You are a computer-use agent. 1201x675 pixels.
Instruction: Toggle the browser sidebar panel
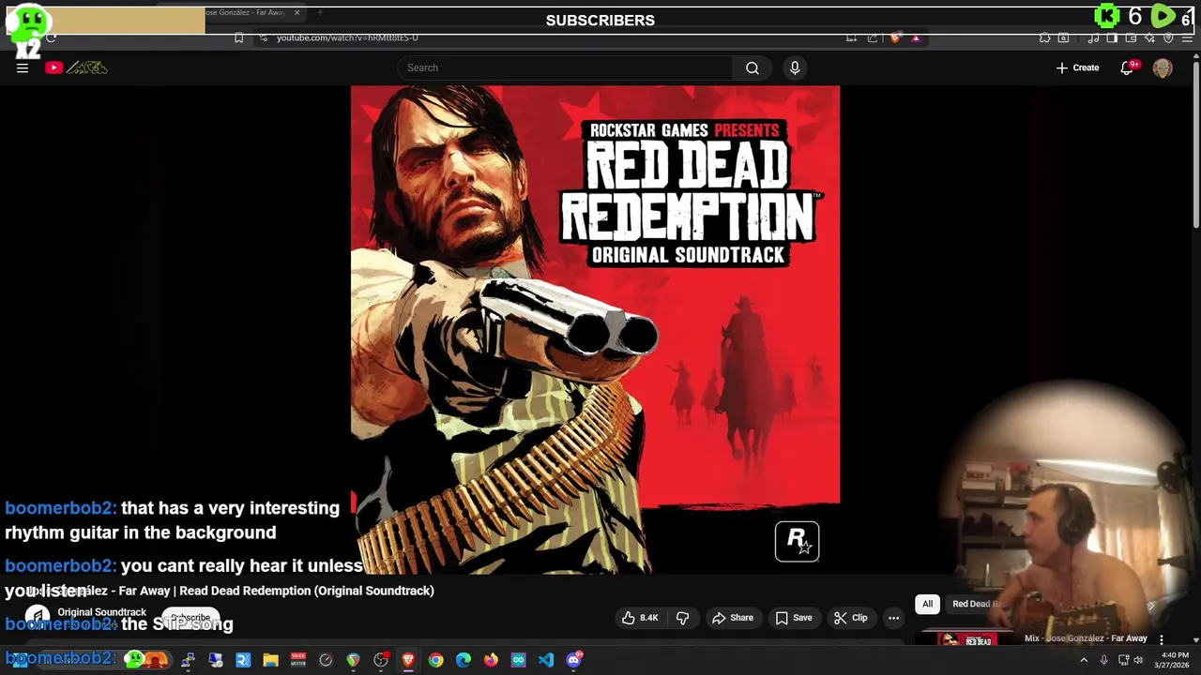(x=1112, y=37)
